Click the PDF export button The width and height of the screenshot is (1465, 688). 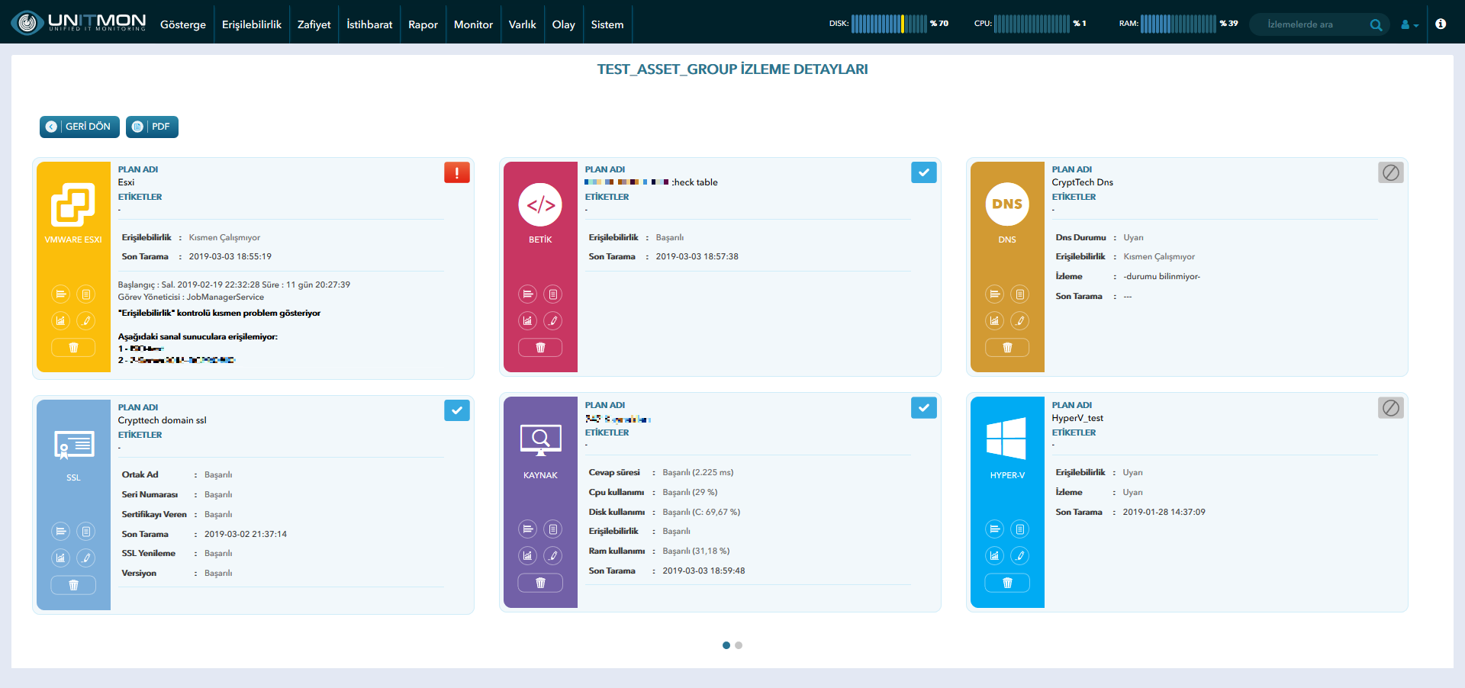152,127
